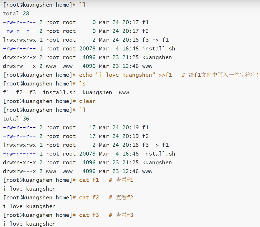Click the '20:19' time in the f2 row

coord(131,136)
